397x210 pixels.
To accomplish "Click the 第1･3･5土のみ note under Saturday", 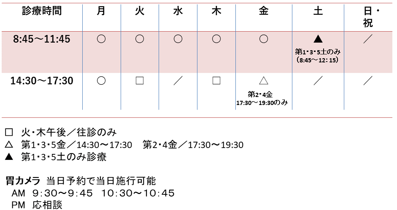I will pos(318,52).
